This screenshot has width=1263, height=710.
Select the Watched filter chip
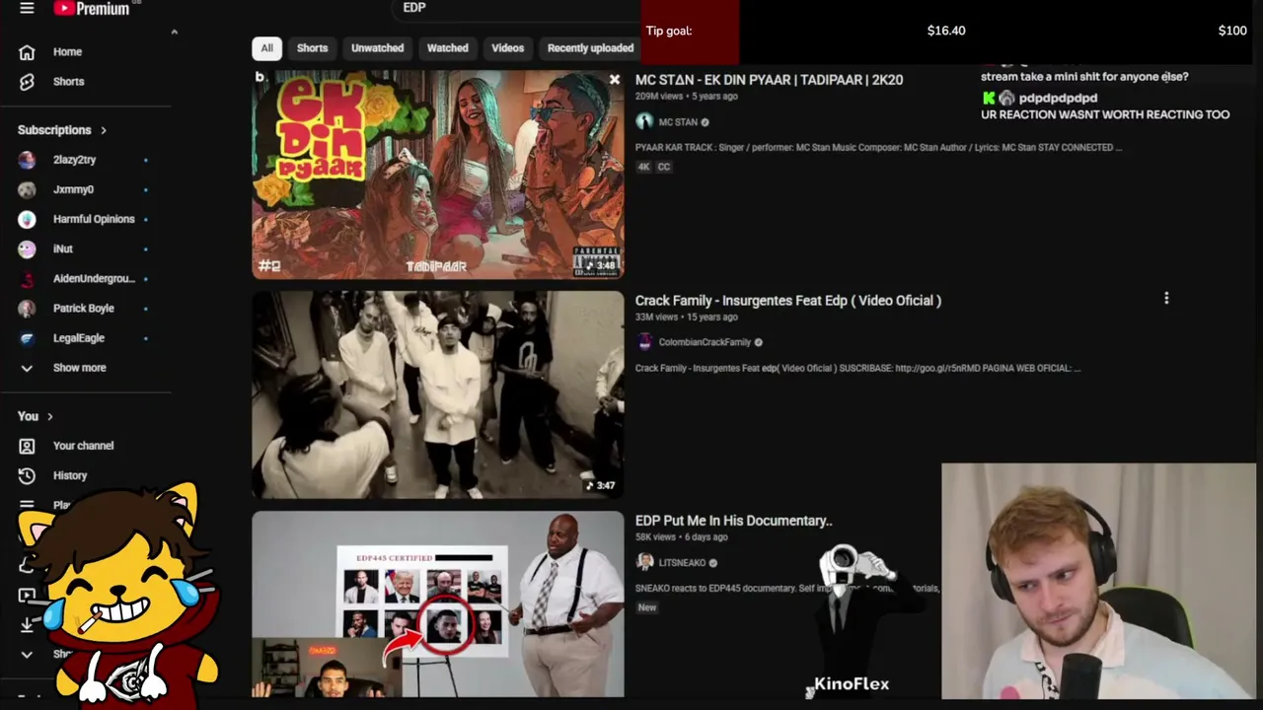[x=447, y=48]
